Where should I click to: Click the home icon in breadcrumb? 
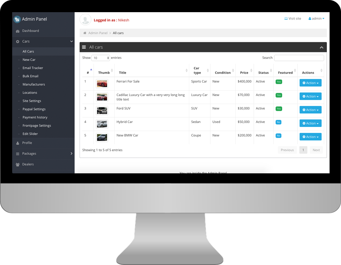click(85, 33)
